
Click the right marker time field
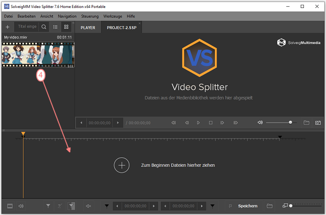click(x=183, y=206)
